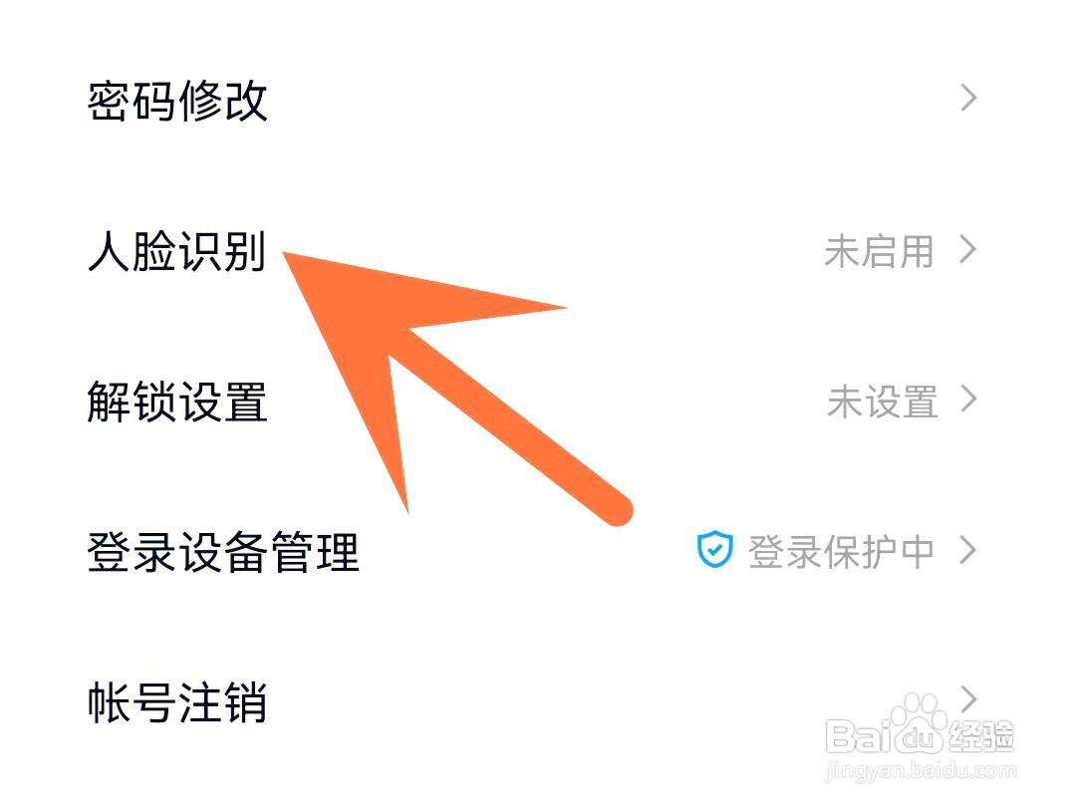Click the blue shield checkmark icon
The image size is (1076, 807).
click(x=715, y=549)
